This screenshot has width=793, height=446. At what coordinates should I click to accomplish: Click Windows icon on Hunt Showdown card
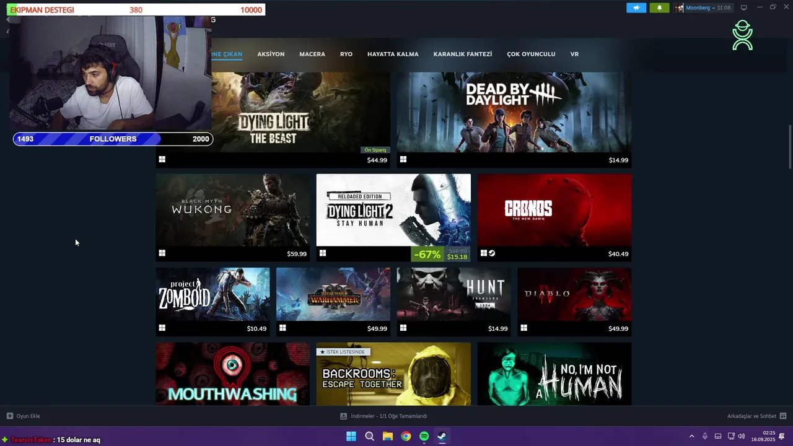403,328
